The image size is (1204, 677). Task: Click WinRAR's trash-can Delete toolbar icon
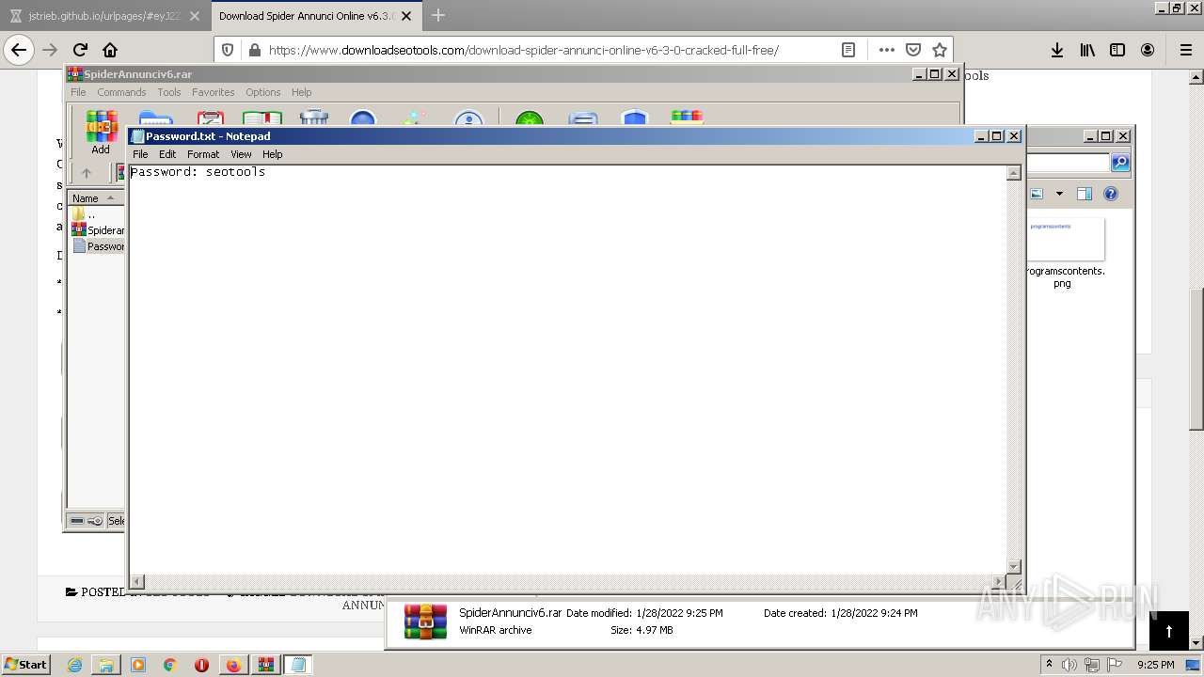point(313,118)
